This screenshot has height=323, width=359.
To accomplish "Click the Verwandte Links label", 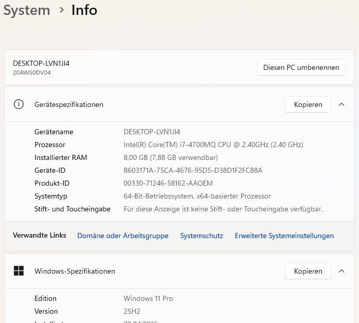I will click(x=40, y=235).
